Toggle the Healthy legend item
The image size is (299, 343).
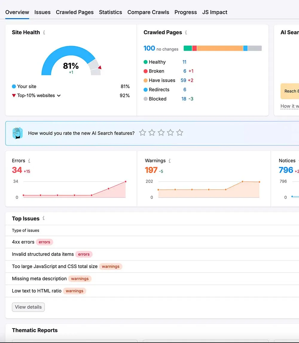[157, 62]
